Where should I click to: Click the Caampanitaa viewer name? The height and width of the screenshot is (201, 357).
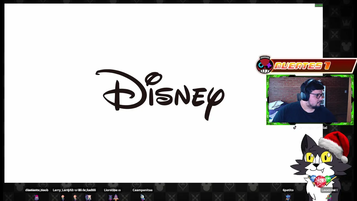[143, 190]
